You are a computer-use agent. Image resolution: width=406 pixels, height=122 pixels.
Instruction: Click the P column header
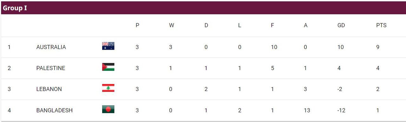(x=137, y=25)
